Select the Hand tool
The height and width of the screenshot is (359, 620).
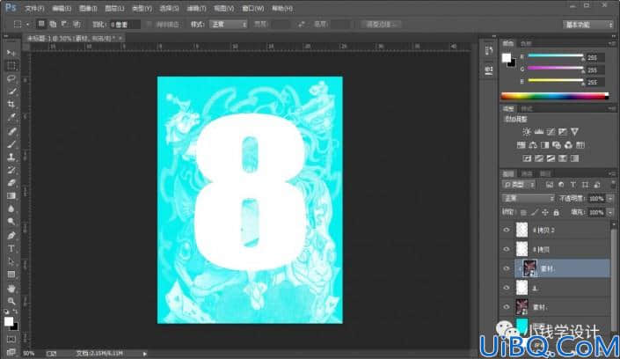click(x=11, y=288)
